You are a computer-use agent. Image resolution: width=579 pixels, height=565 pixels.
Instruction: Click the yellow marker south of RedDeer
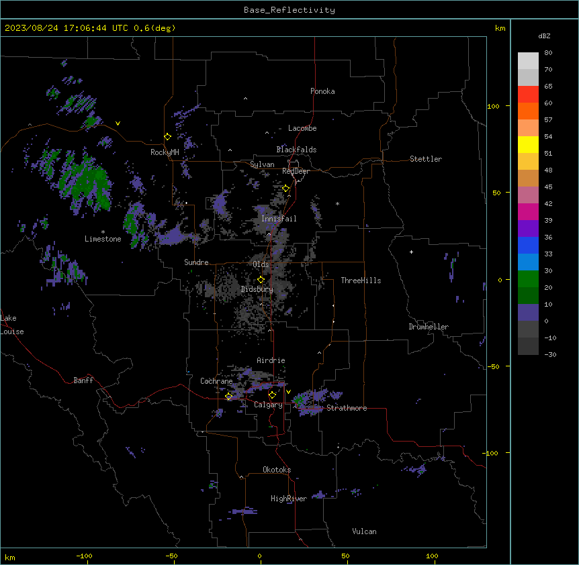pyautogui.click(x=286, y=189)
